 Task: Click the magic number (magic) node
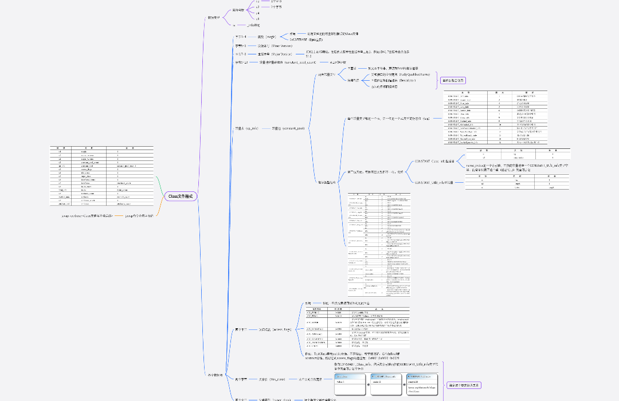(265, 36)
